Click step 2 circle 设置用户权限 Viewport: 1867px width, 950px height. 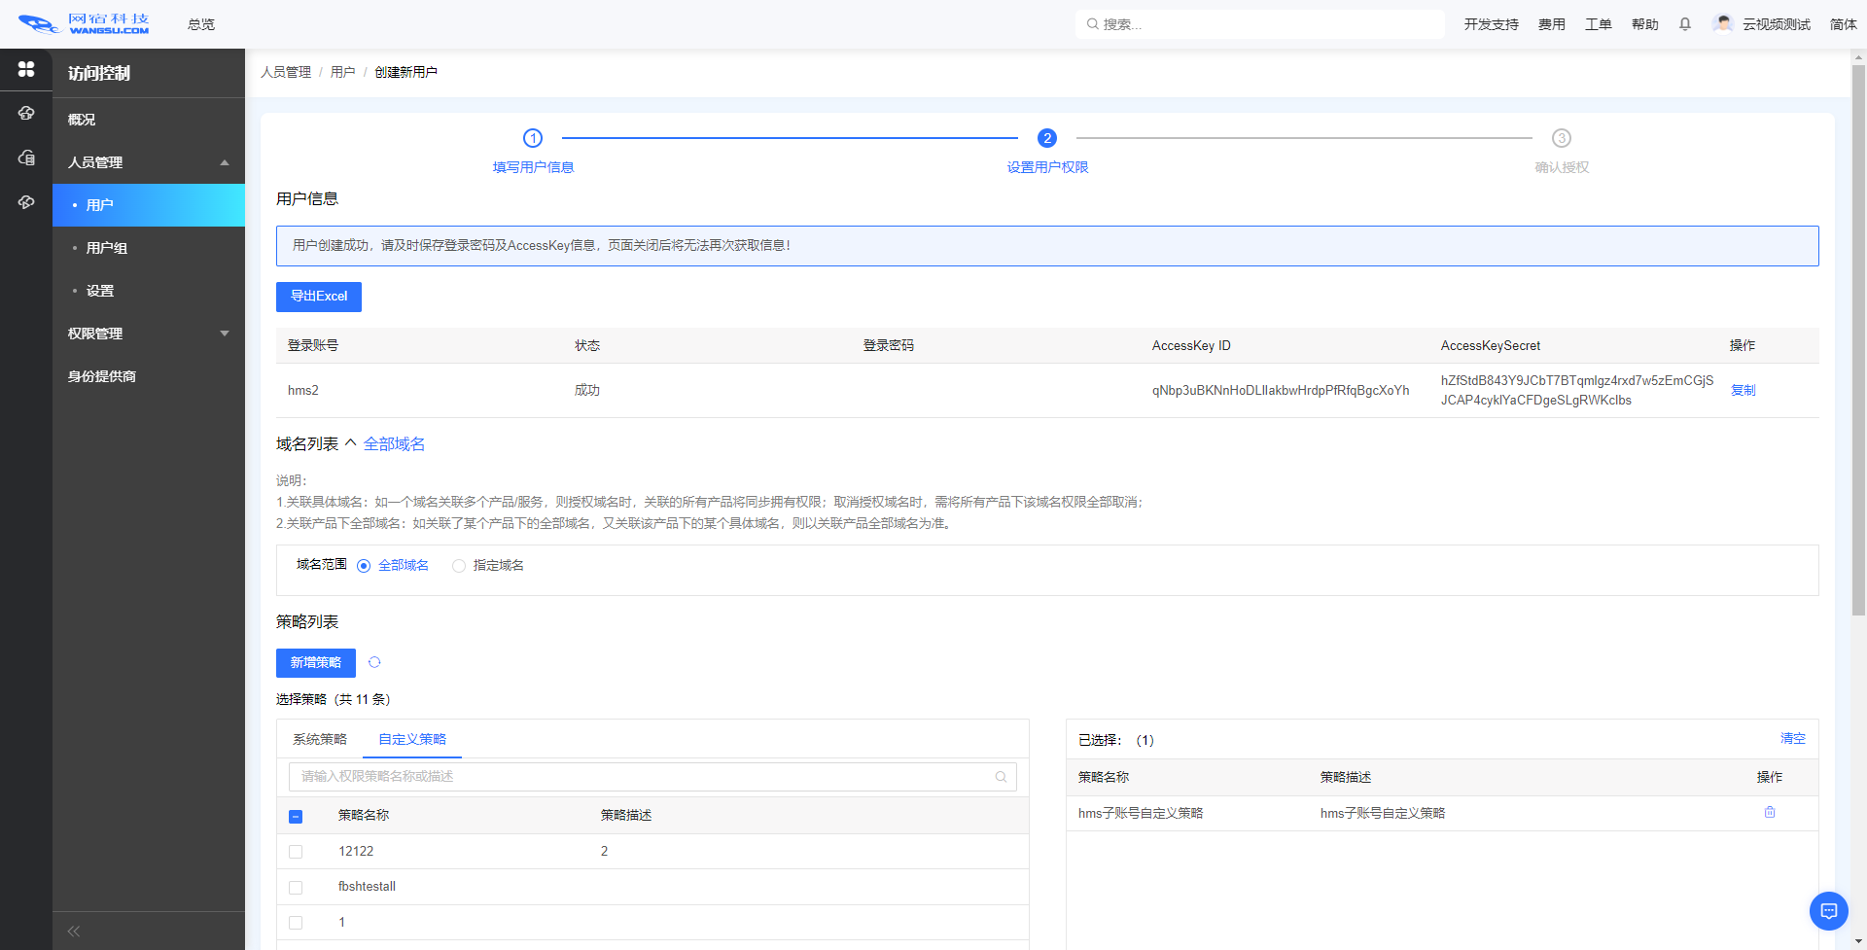[1047, 138]
